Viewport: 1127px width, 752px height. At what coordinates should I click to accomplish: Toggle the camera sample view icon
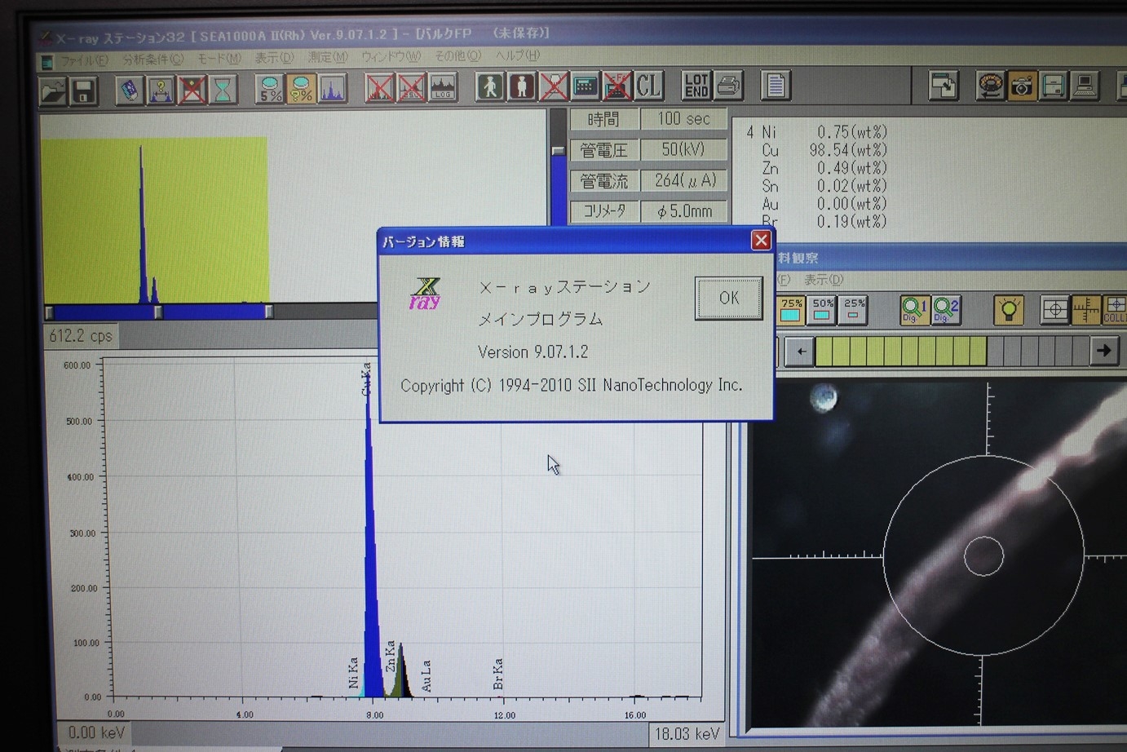pyautogui.click(x=1022, y=86)
